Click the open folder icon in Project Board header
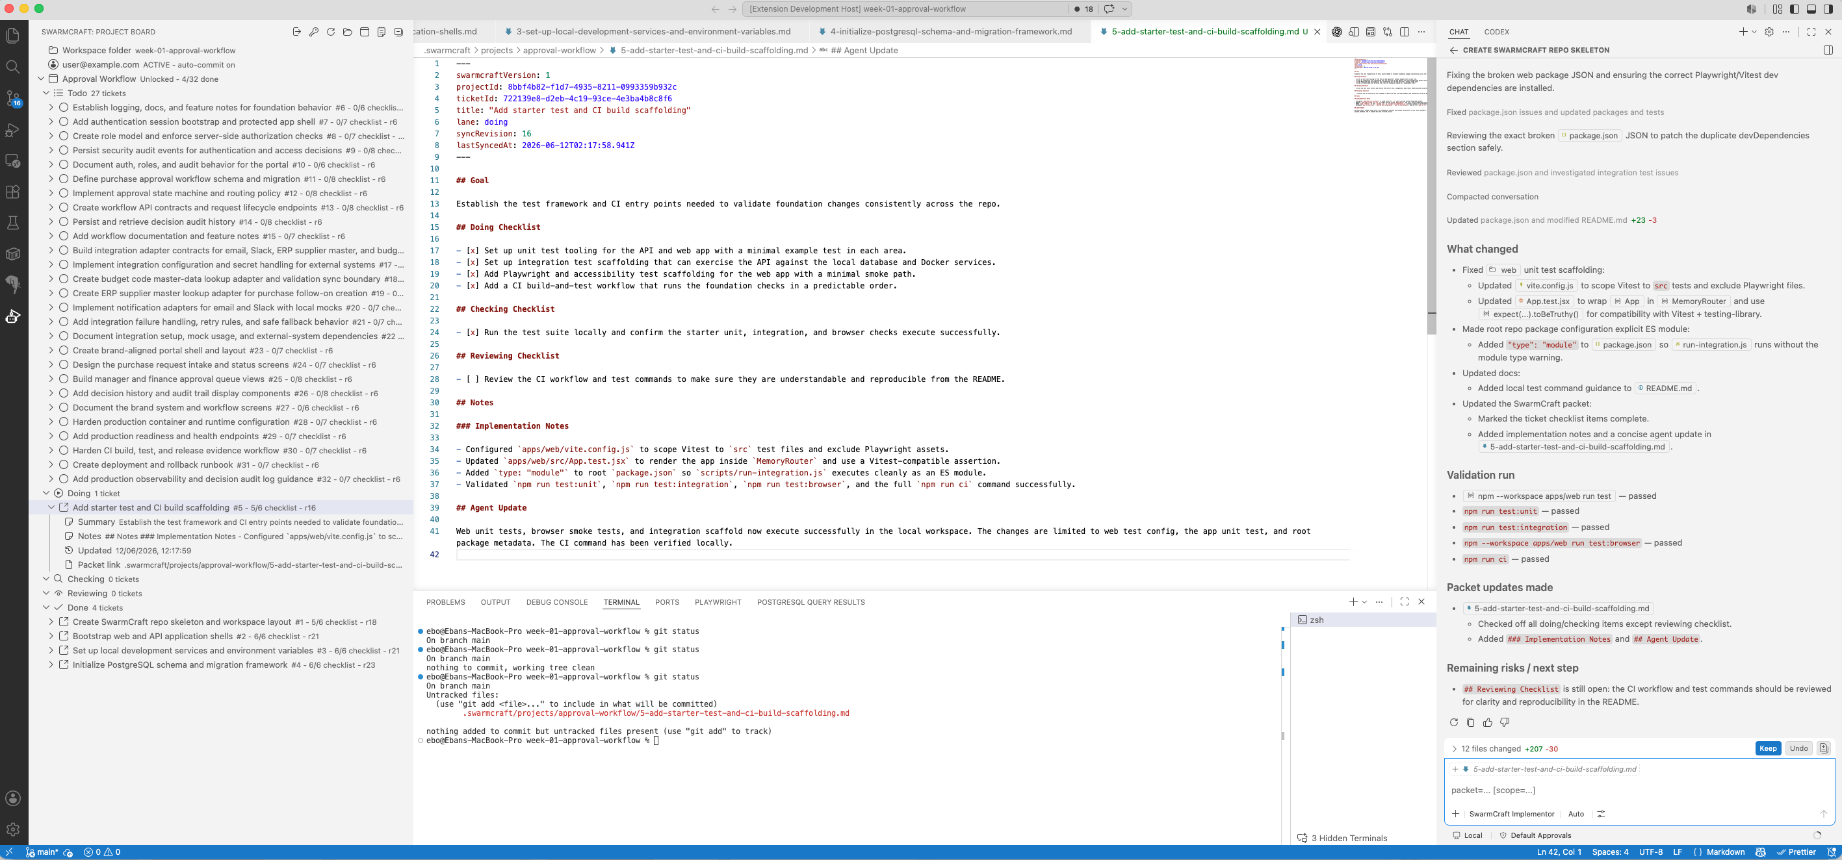1842x860 pixels. tap(348, 31)
